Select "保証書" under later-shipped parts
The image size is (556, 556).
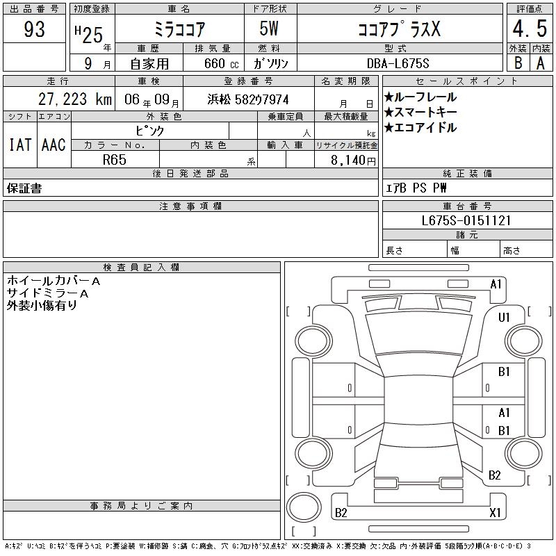pyautogui.click(x=24, y=188)
